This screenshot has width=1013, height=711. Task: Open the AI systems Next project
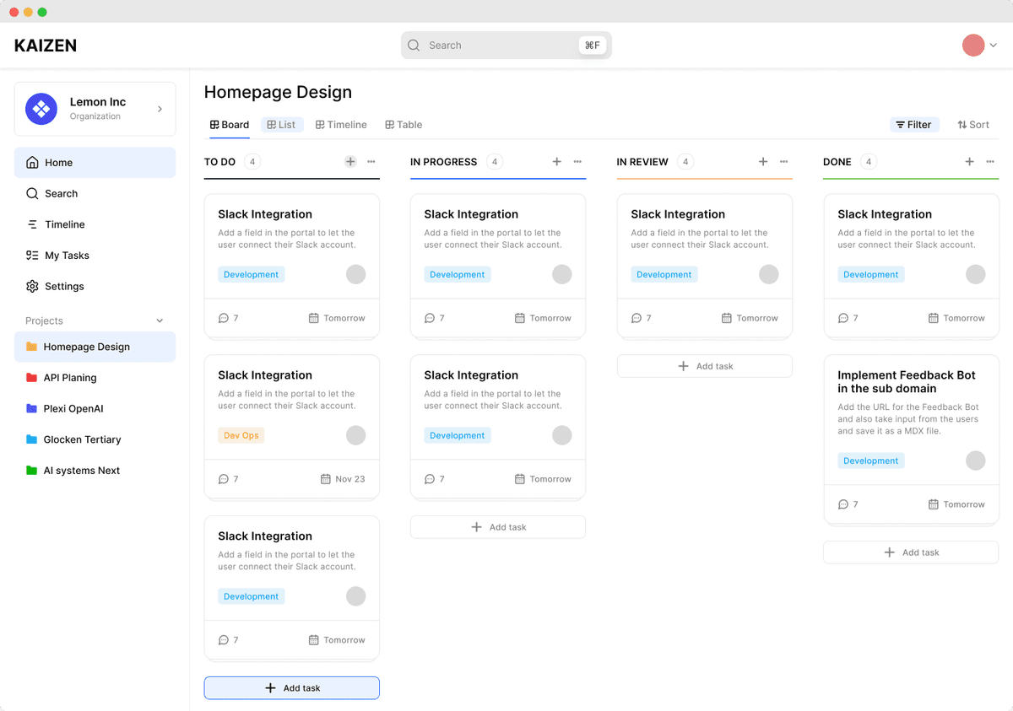click(x=95, y=471)
